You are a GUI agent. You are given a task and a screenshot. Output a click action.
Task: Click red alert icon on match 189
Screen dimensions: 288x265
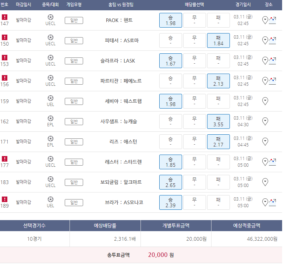(x=4, y=199)
